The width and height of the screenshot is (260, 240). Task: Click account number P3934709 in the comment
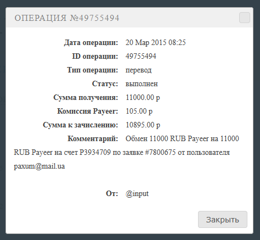click(95, 152)
